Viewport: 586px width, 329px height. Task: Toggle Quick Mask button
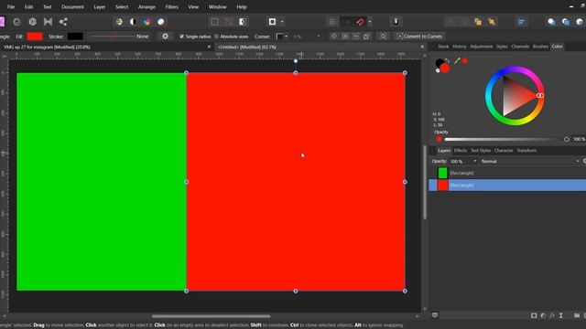click(272, 22)
